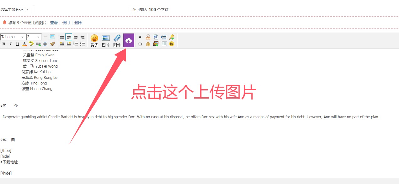Toggle underline formatting

18,44
